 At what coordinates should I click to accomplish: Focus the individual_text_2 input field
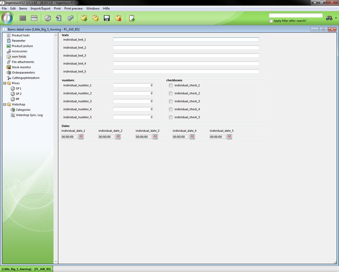click(186, 48)
